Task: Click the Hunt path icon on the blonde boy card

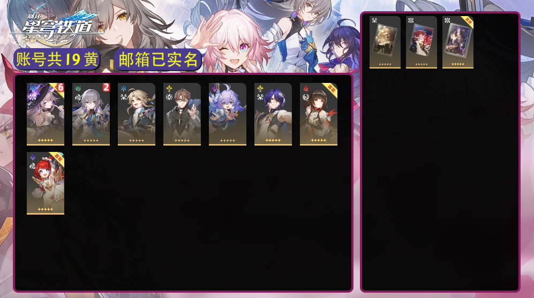Action: (124, 97)
